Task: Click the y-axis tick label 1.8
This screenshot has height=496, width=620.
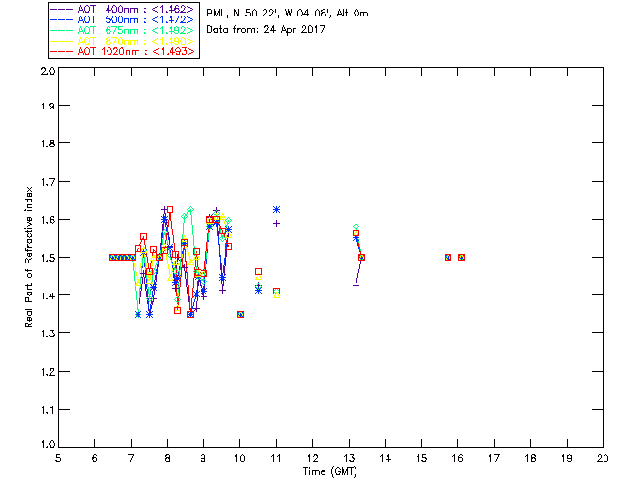Action: click(47, 143)
